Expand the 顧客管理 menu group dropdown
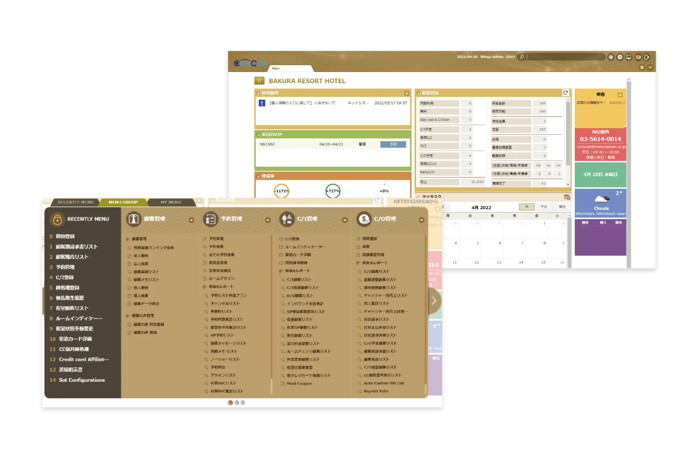The width and height of the screenshot is (693, 462). coord(191,220)
